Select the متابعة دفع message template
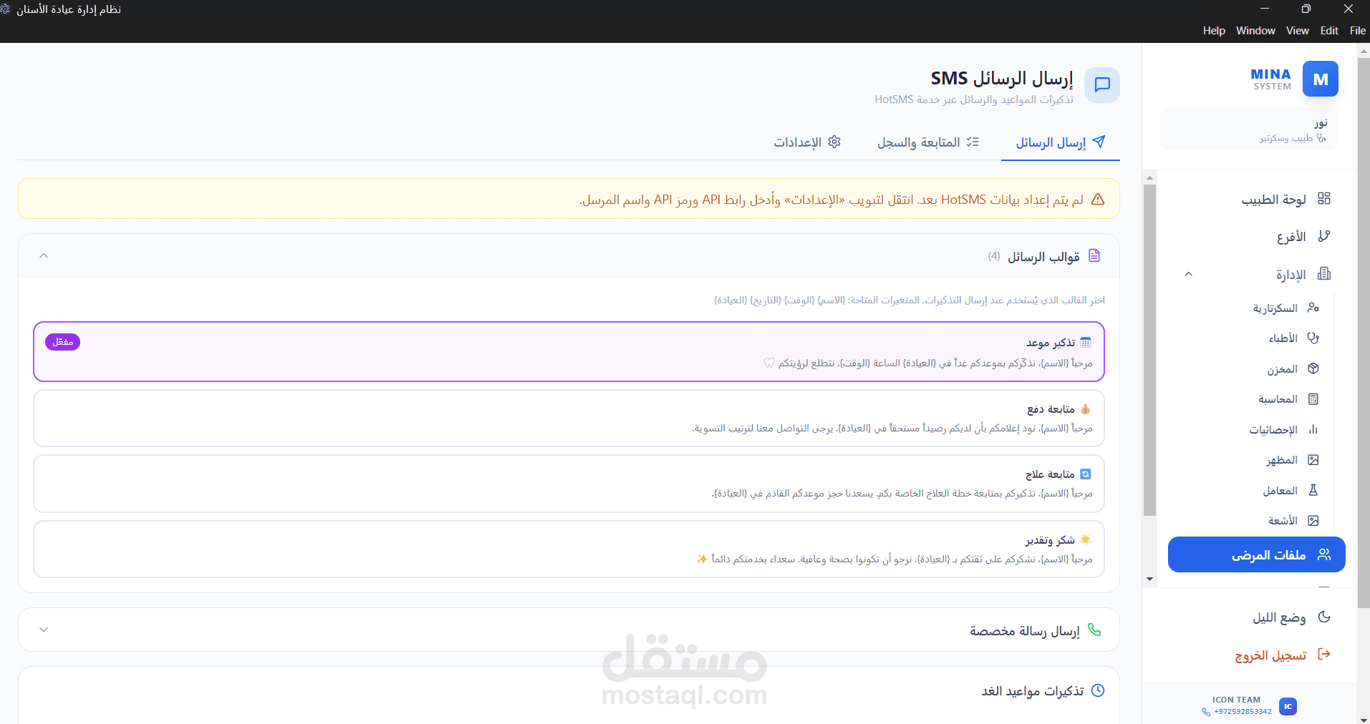The width and height of the screenshot is (1370, 724). click(569, 418)
